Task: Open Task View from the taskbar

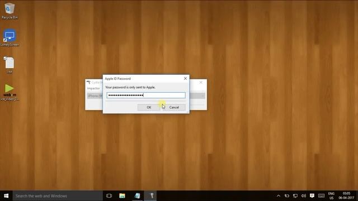Action: pos(109,196)
